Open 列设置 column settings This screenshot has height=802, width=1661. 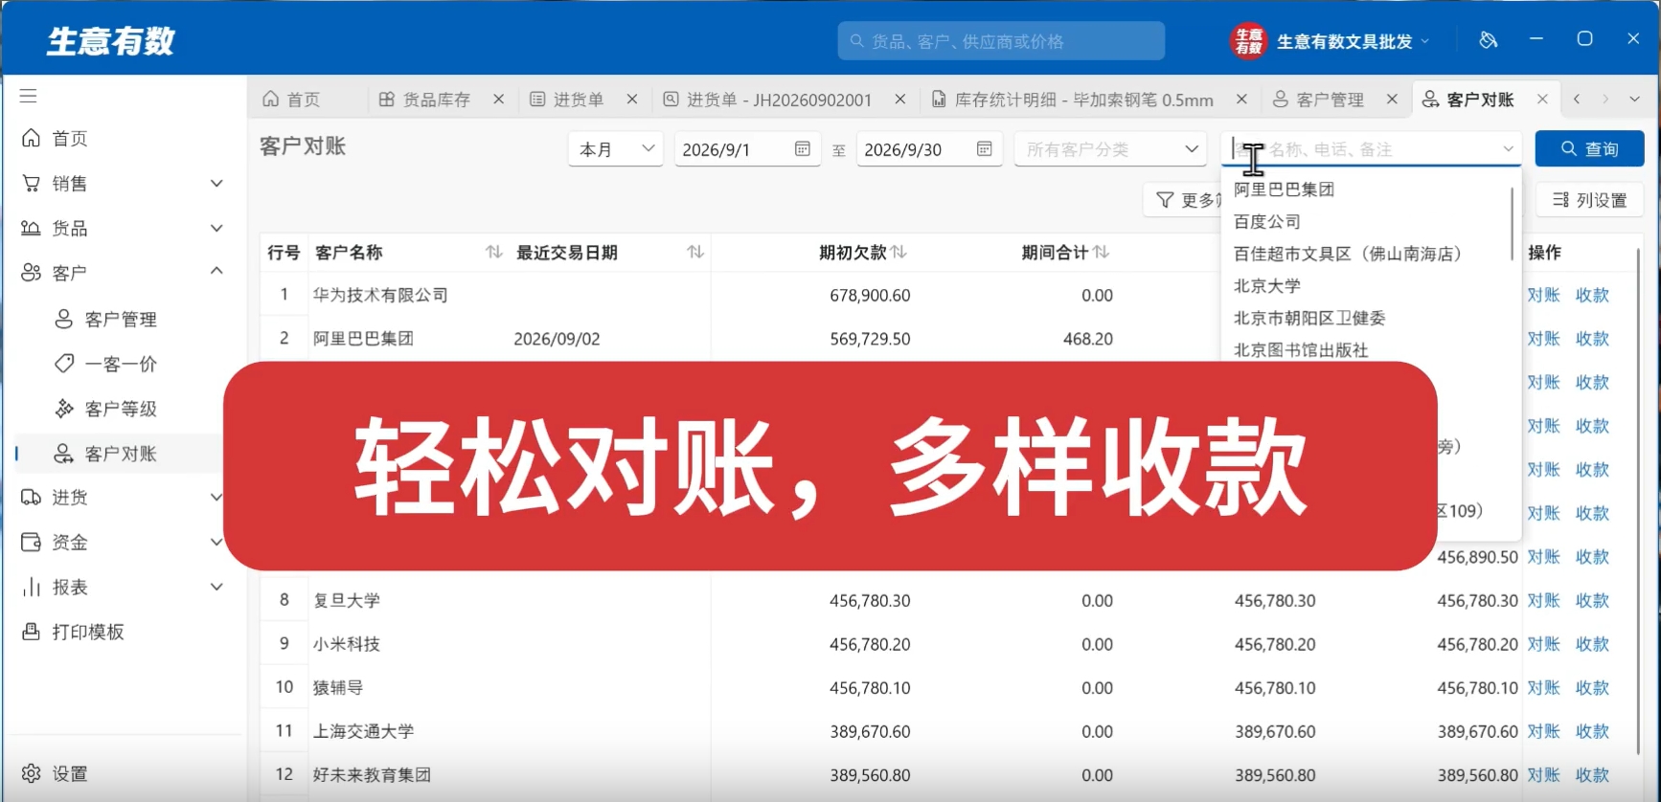click(x=1590, y=200)
